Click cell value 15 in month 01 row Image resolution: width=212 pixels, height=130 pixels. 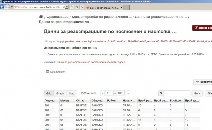[x=145, y=105]
